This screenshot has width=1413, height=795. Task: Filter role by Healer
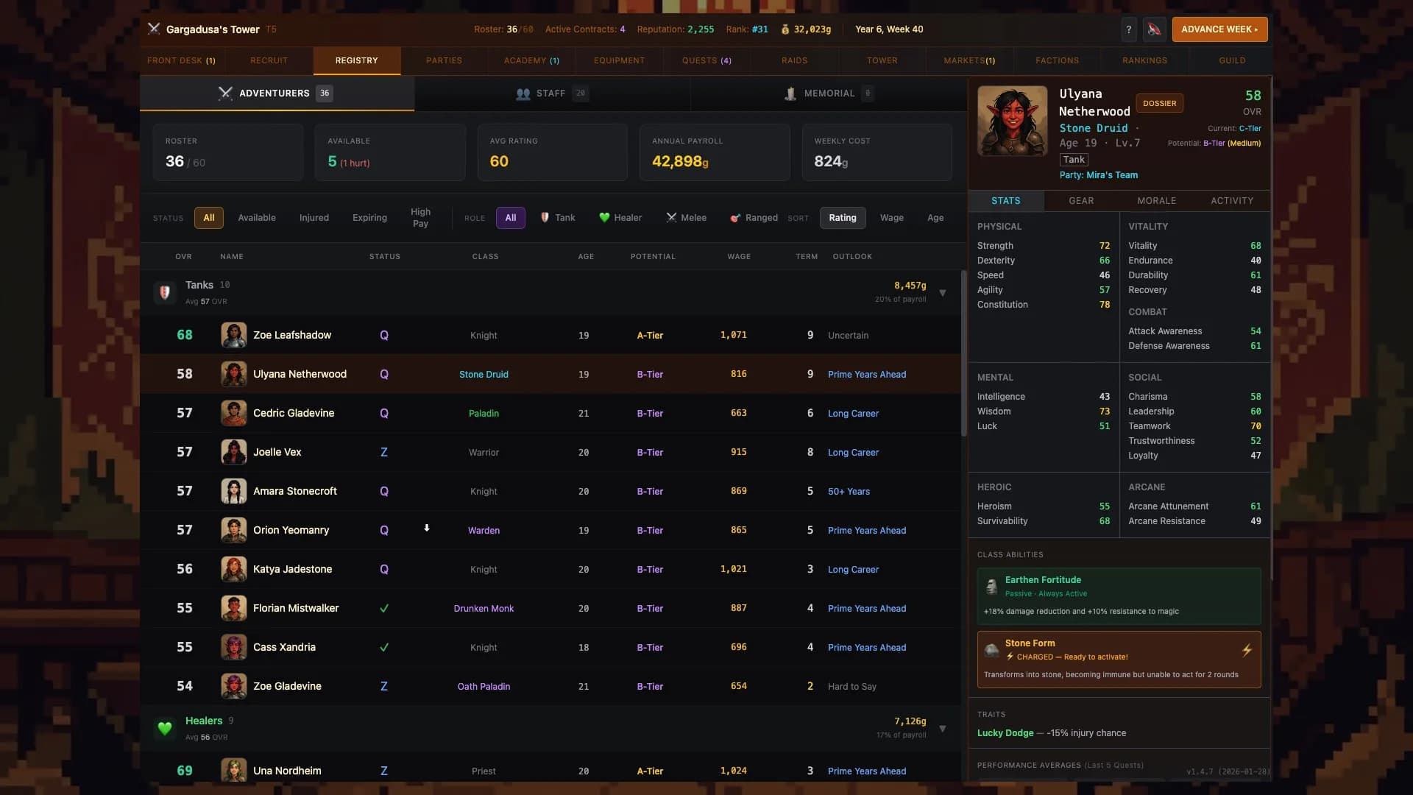coord(620,218)
